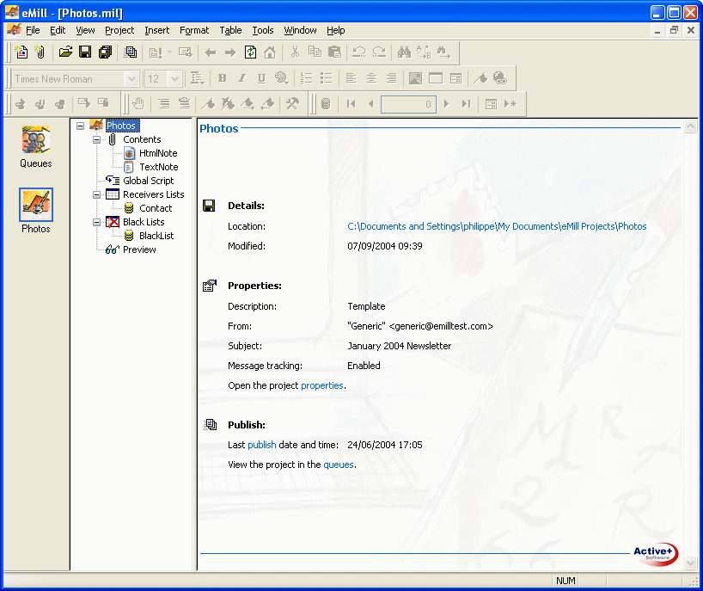703x591 pixels.
Task: Center align the text
Action: [371, 78]
